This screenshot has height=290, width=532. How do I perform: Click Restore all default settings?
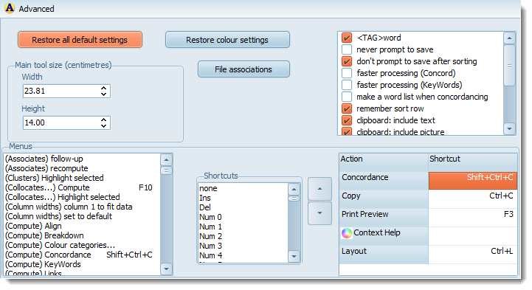[x=80, y=40]
